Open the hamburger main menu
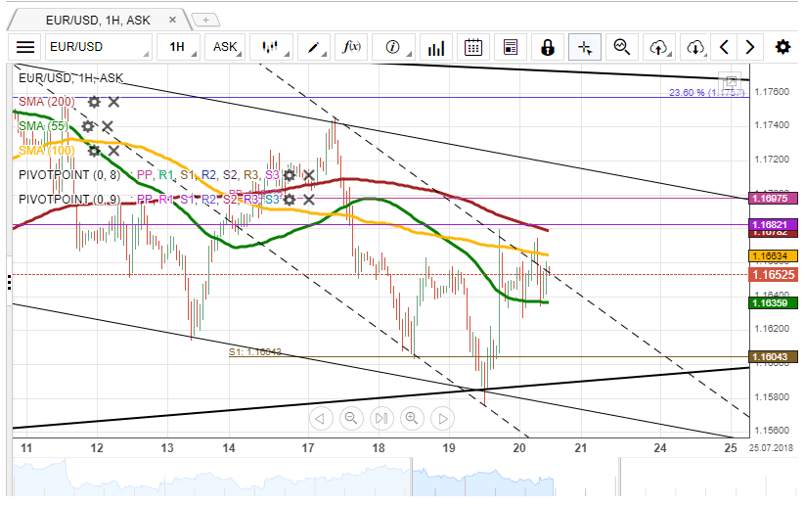 [25, 47]
